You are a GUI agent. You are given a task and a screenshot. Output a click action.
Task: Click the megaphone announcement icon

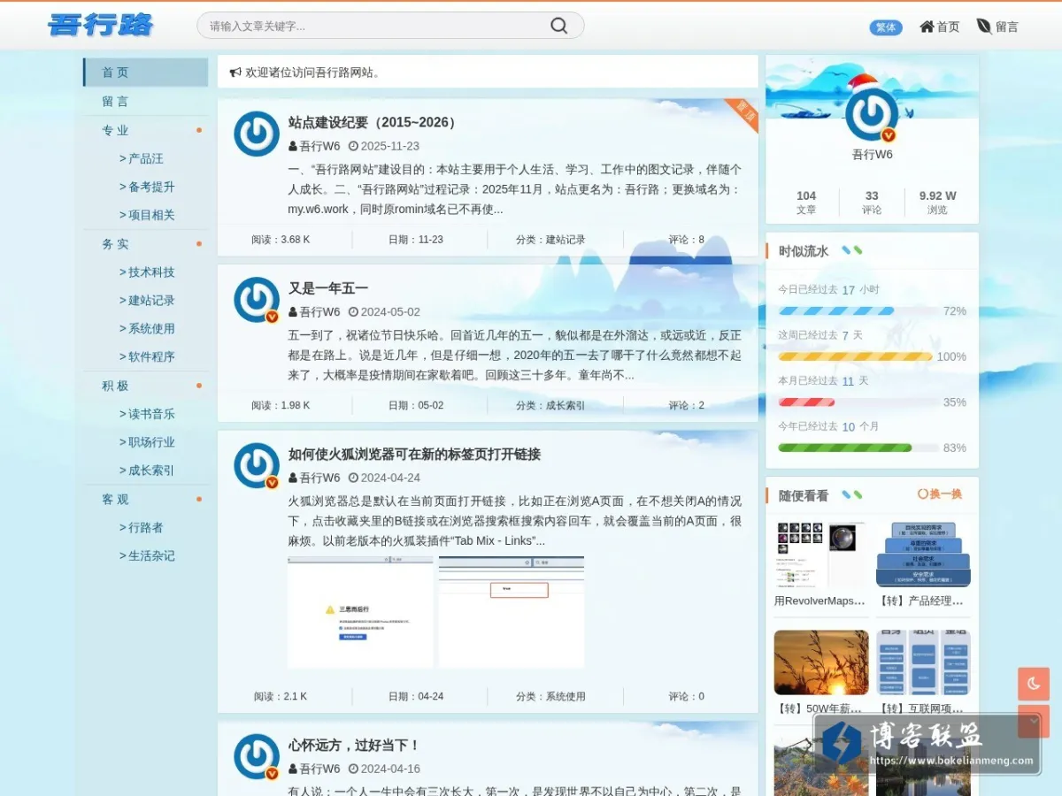(x=235, y=73)
